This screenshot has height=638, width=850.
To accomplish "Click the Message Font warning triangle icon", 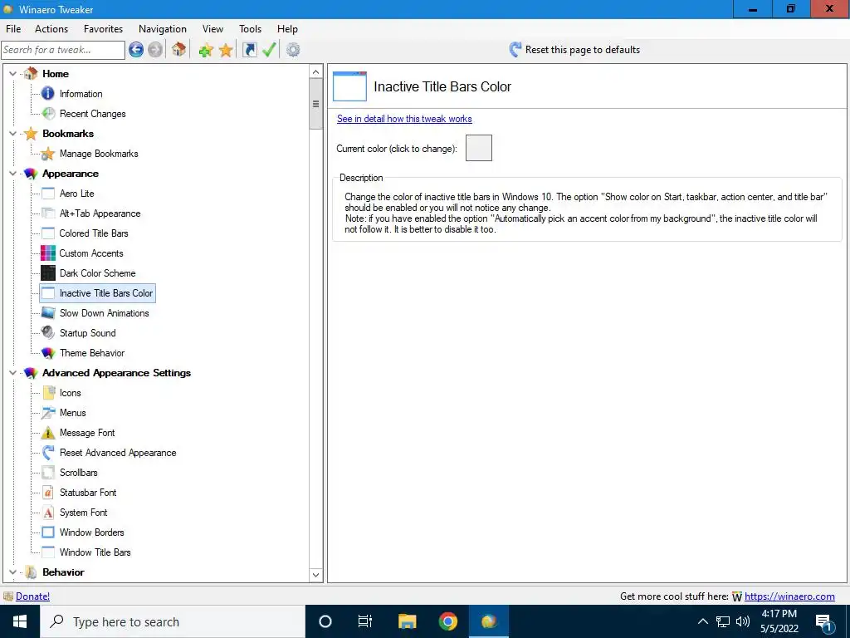I will pyautogui.click(x=47, y=432).
